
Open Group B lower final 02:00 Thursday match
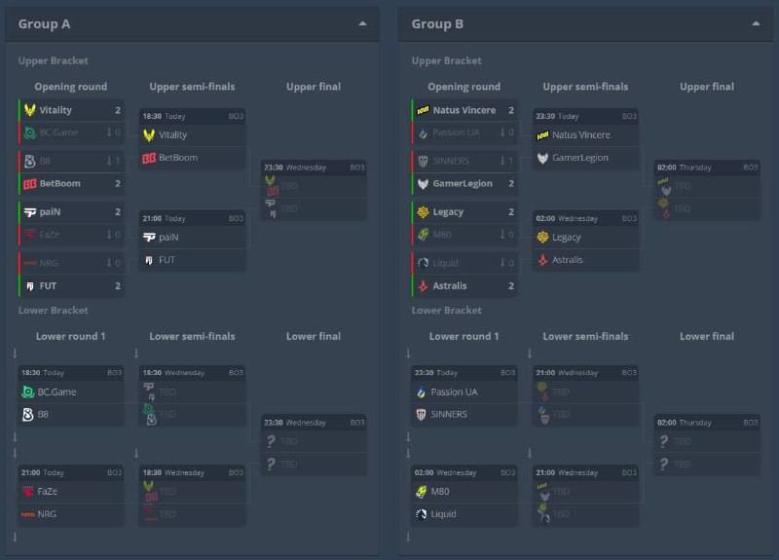click(x=707, y=445)
